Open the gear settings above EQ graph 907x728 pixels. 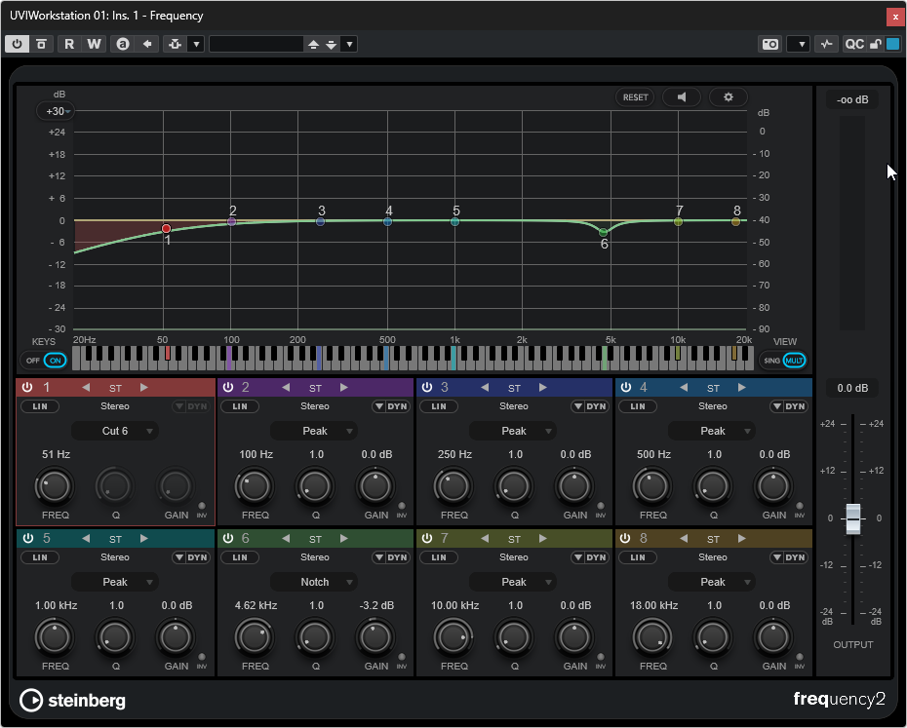point(729,97)
